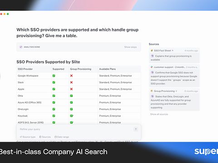The image size is (218, 163).
Task: Click the submit arrow in query box
Action: pos(136,129)
